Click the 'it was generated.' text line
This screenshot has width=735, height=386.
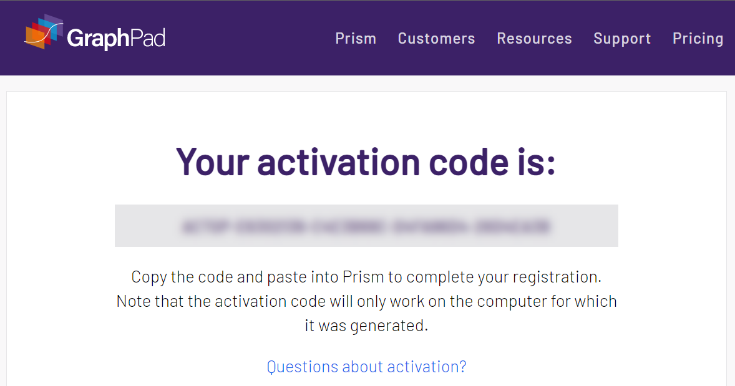pyautogui.click(x=366, y=325)
